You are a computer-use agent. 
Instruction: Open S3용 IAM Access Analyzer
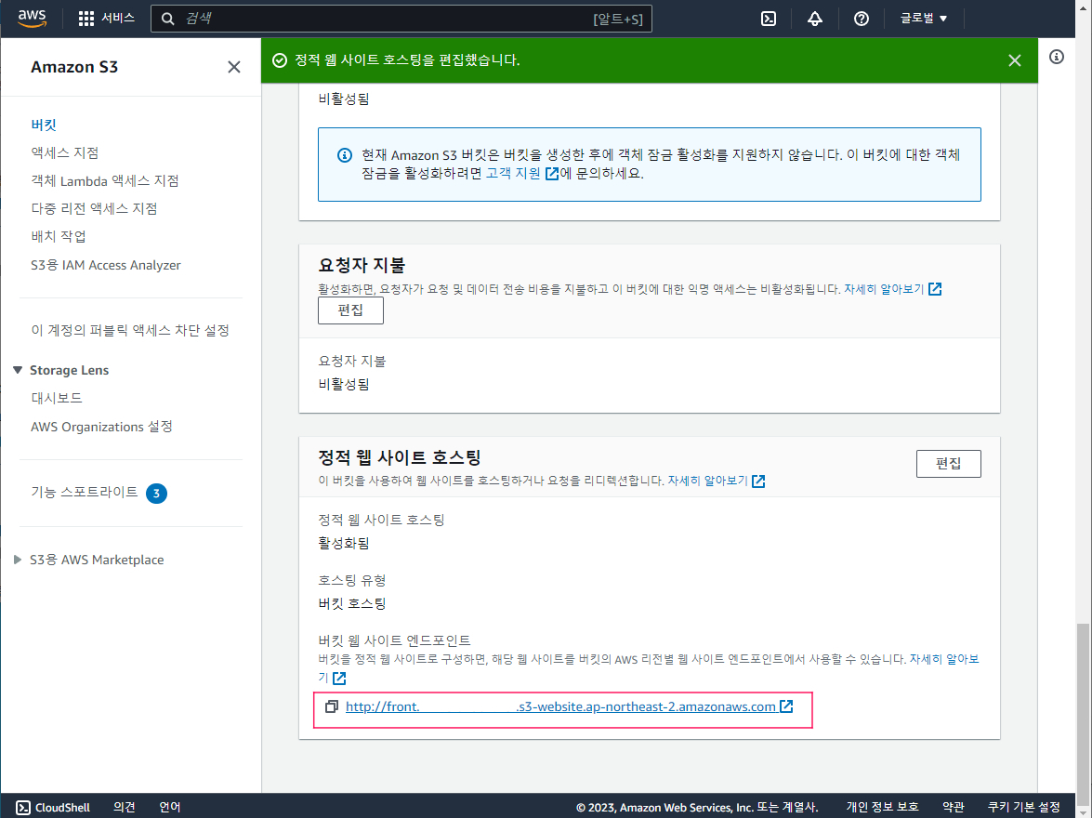(x=105, y=265)
